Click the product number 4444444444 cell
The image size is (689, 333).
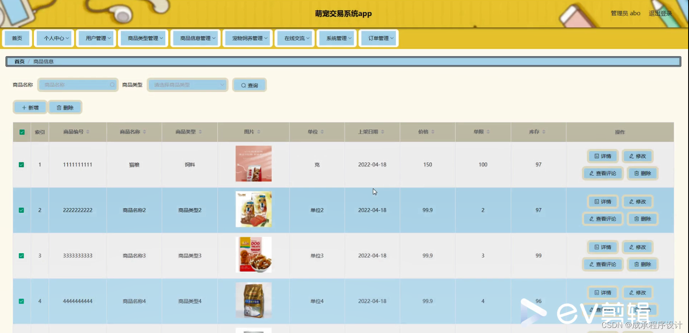coord(78,301)
